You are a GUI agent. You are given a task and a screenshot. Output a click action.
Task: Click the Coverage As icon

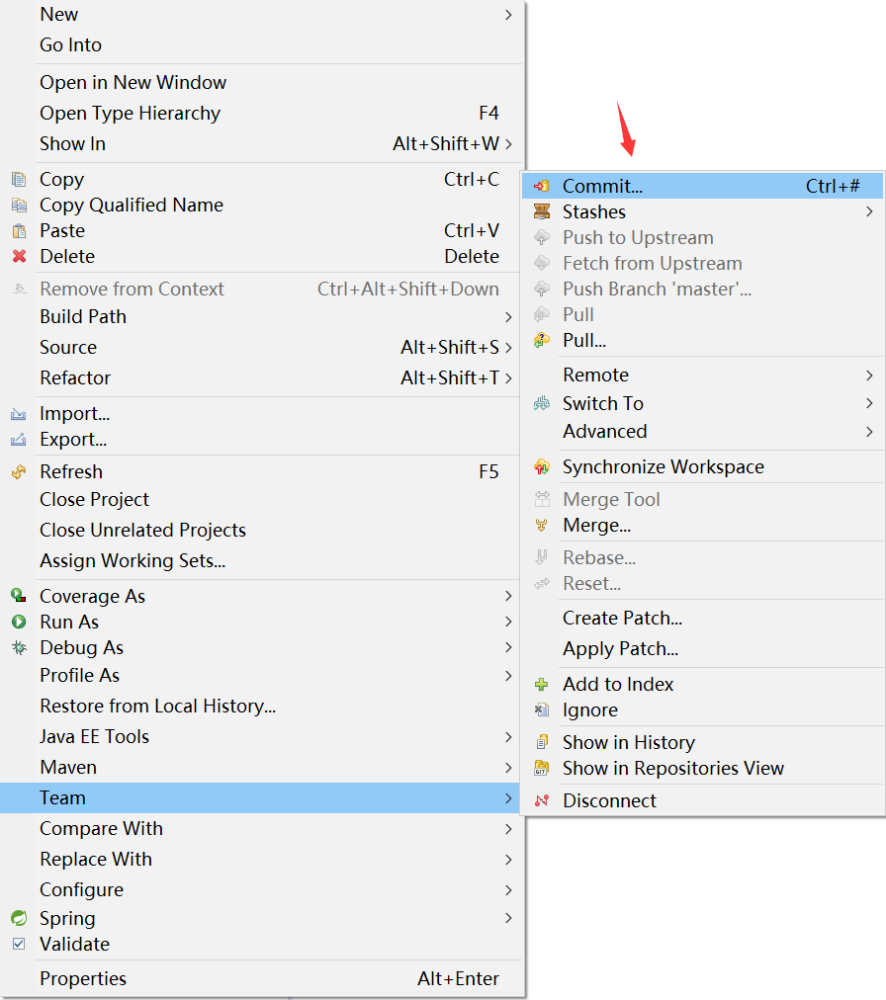19,596
